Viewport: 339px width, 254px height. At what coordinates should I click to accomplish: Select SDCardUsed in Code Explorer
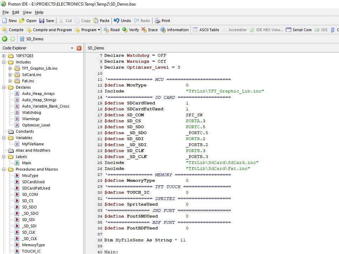pos(33,182)
